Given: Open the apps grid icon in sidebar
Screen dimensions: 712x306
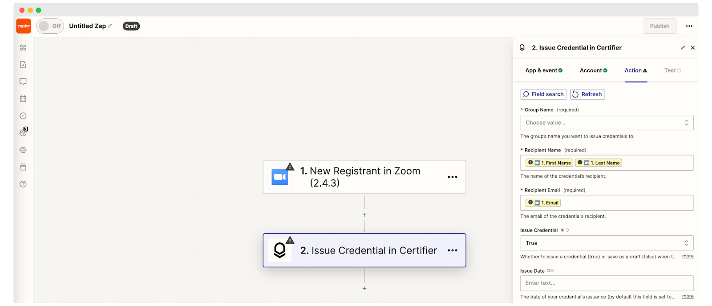Looking at the screenshot, I should coord(23,48).
